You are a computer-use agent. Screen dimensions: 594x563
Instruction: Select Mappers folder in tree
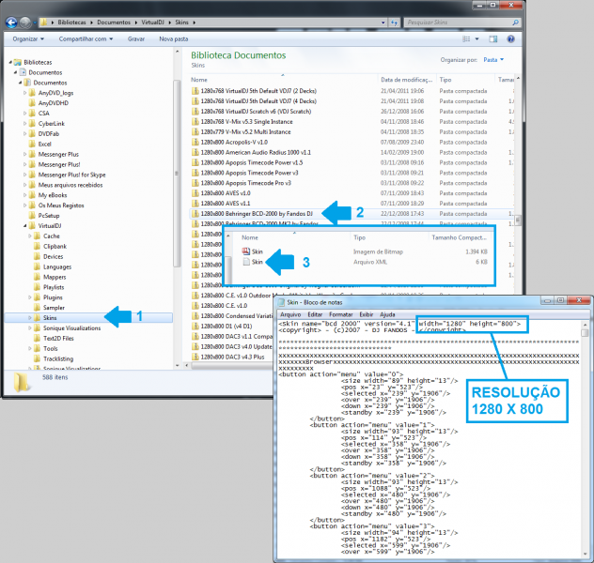click(x=55, y=277)
